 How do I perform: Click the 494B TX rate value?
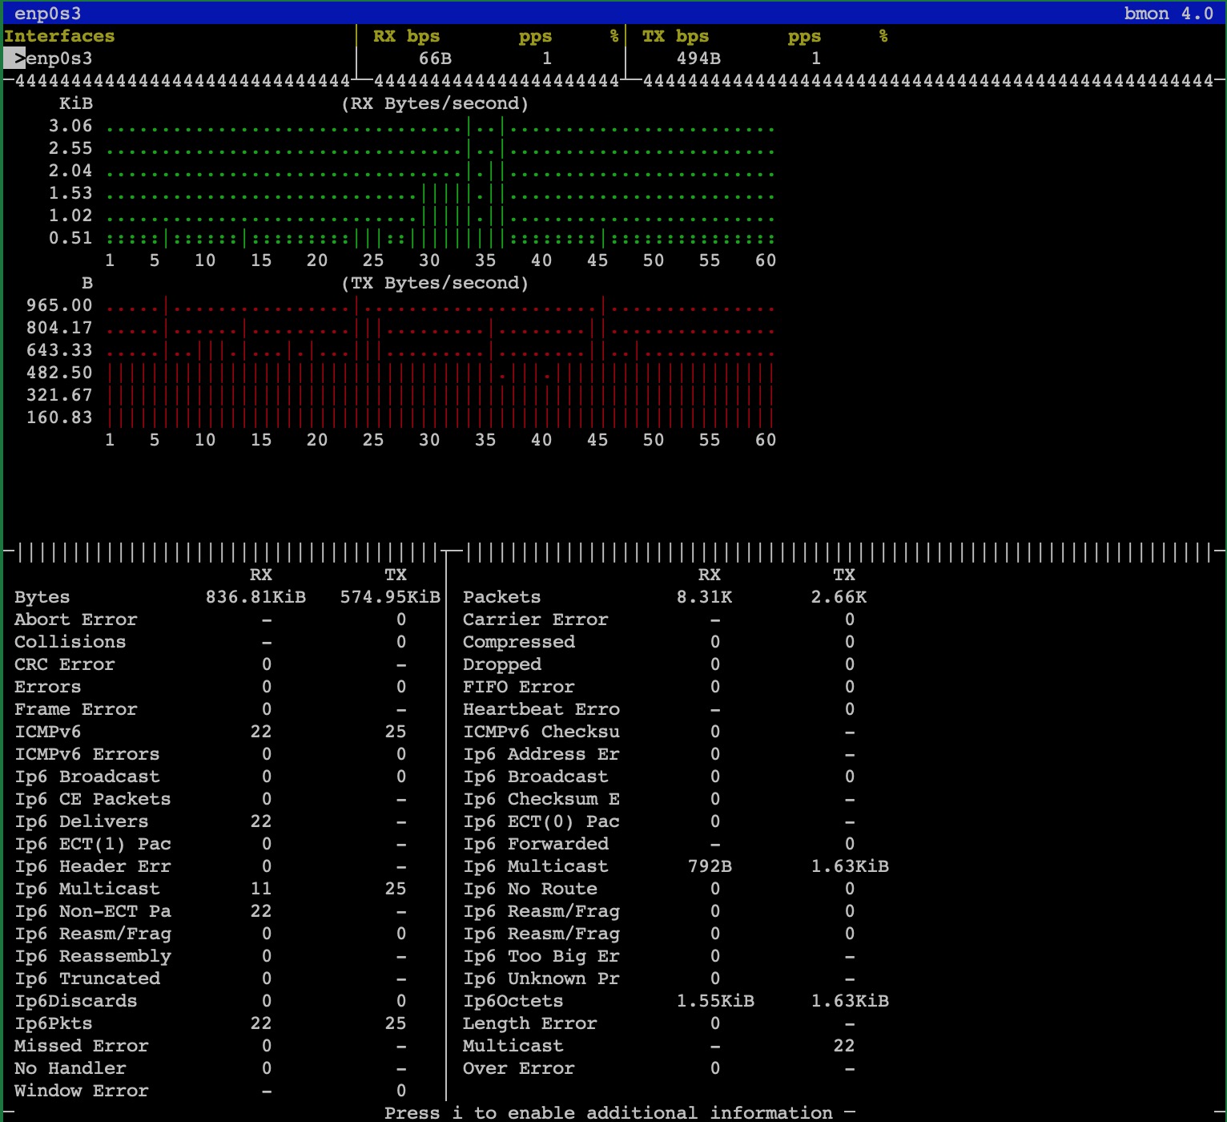[x=698, y=59]
